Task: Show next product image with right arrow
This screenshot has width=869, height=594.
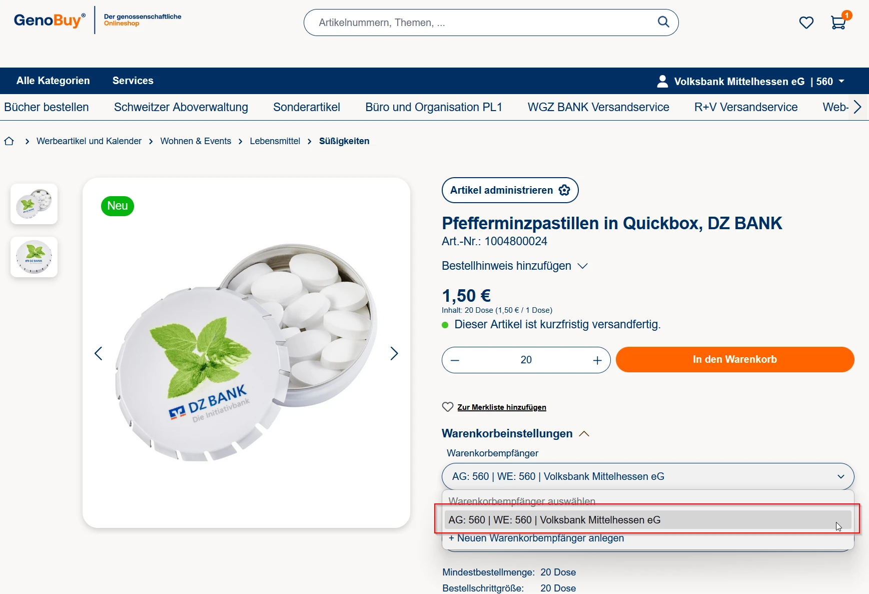Action: click(x=394, y=354)
